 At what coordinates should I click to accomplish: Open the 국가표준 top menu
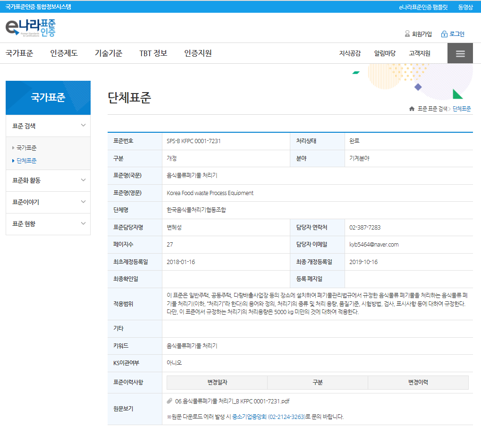point(19,53)
